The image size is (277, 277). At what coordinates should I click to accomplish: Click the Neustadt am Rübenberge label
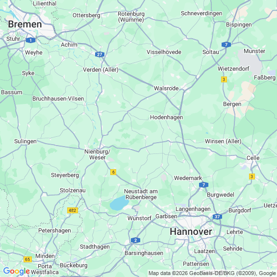pos(141,194)
